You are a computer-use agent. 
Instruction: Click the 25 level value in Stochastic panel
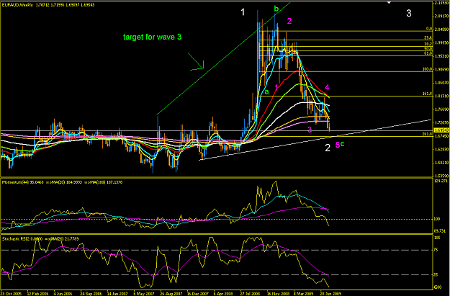pos(436,275)
